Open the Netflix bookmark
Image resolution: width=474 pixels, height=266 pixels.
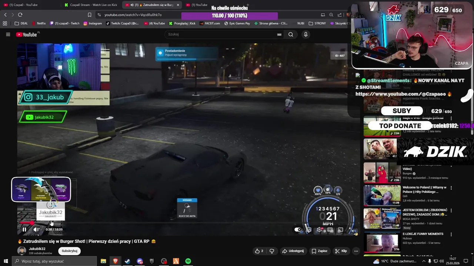pyautogui.click(x=39, y=23)
